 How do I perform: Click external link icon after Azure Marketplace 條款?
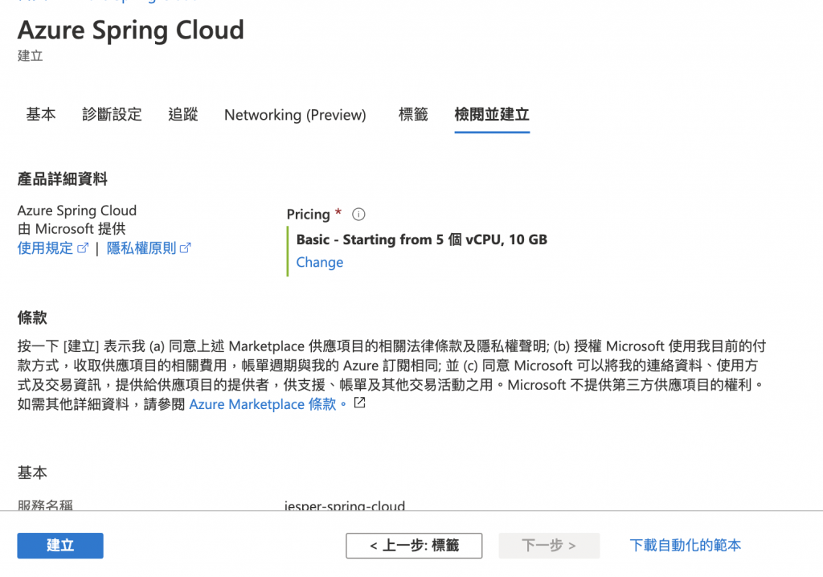click(x=359, y=403)
